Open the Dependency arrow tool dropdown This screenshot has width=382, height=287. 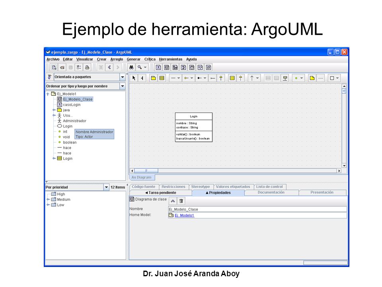(257, 78)
